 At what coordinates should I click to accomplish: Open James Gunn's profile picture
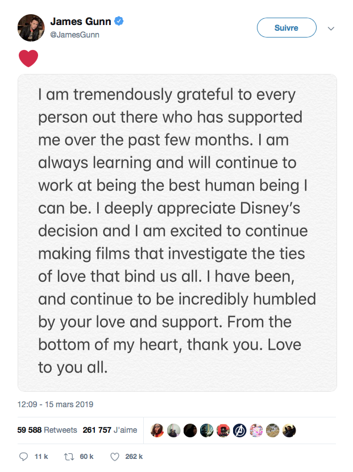pos(31,28)
